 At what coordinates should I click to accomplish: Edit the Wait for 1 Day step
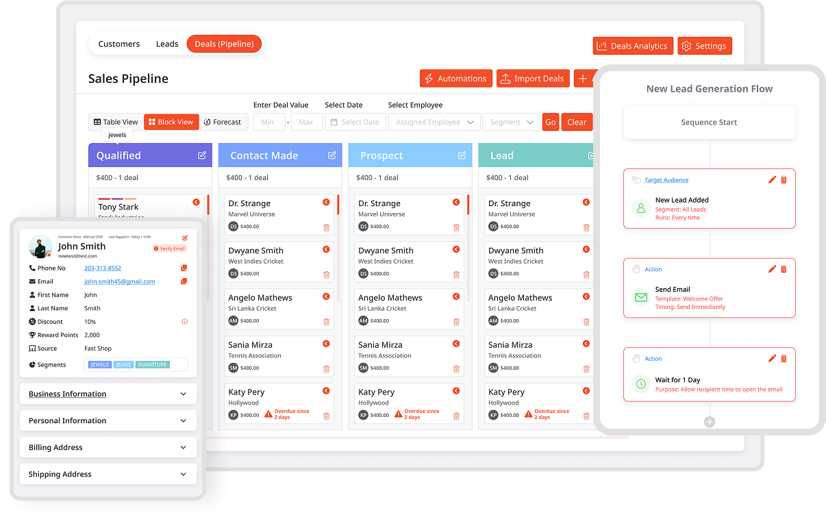tap(772, 358)
